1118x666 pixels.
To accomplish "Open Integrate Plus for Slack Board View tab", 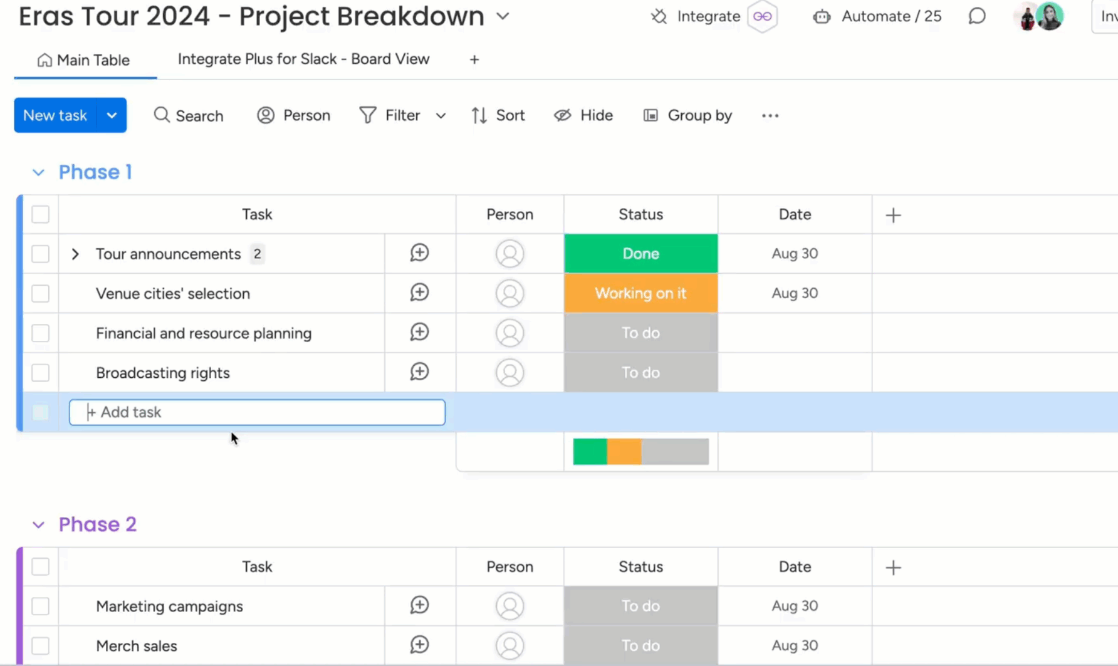I will (304, 59).
